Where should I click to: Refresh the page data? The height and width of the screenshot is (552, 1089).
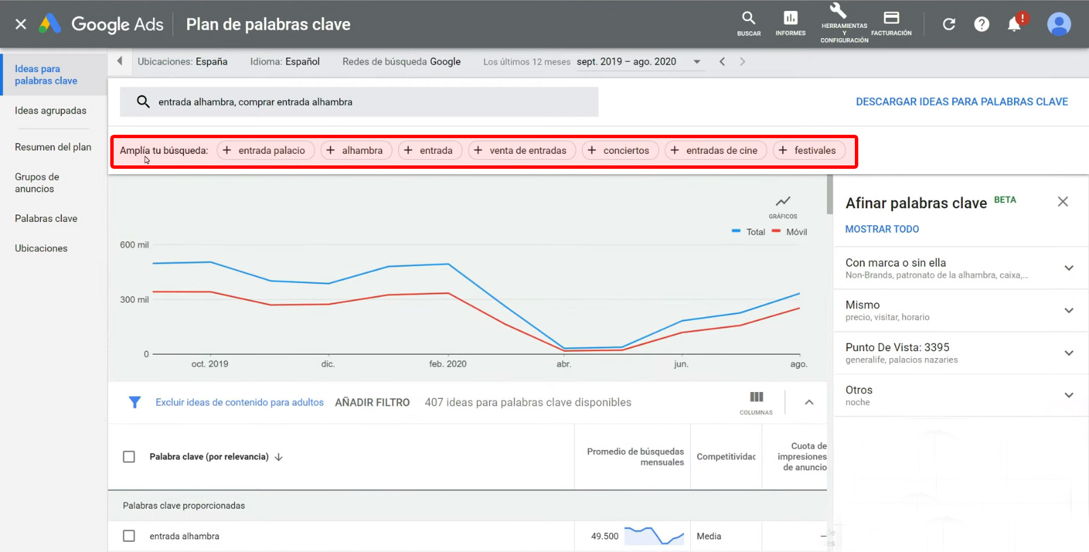point(949,25)
